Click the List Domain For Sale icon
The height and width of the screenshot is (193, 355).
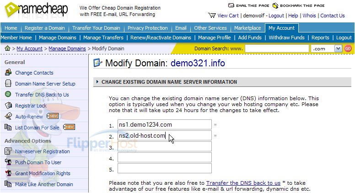click(x=8, y=127)
